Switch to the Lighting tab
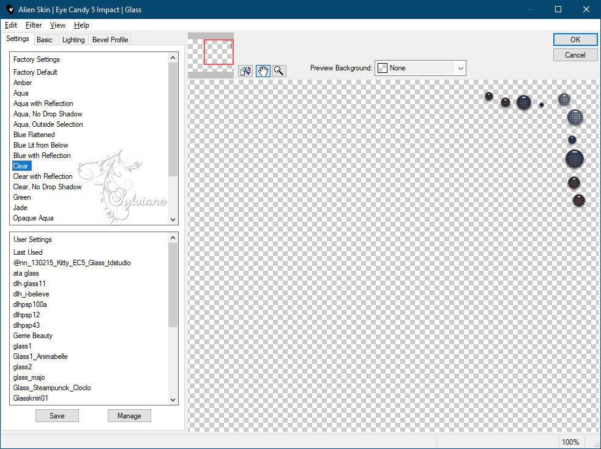The image size is (601, 449). [73, 40]
